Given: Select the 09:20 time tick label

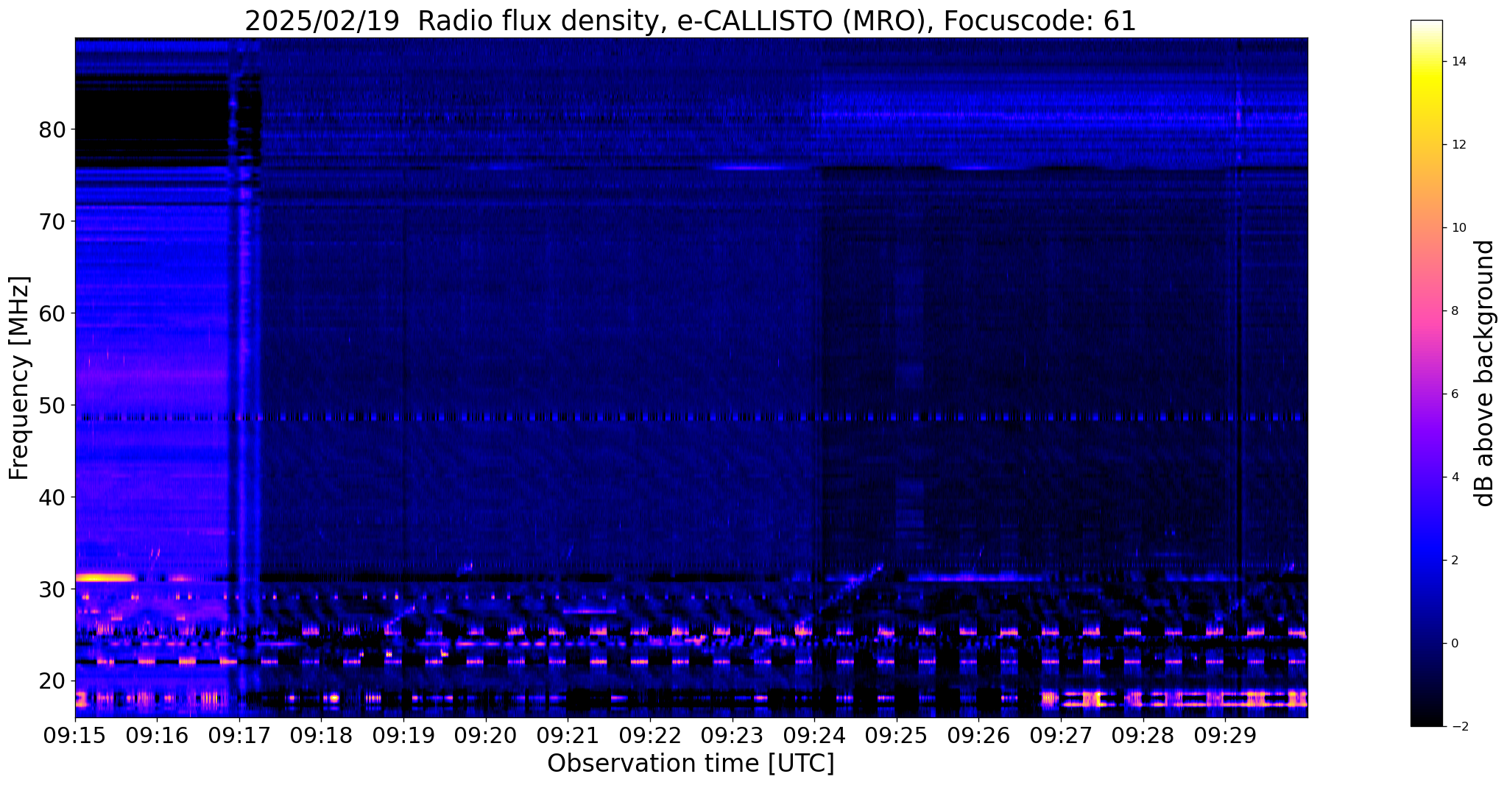Looking at the screenshot, I should (485, 736).
